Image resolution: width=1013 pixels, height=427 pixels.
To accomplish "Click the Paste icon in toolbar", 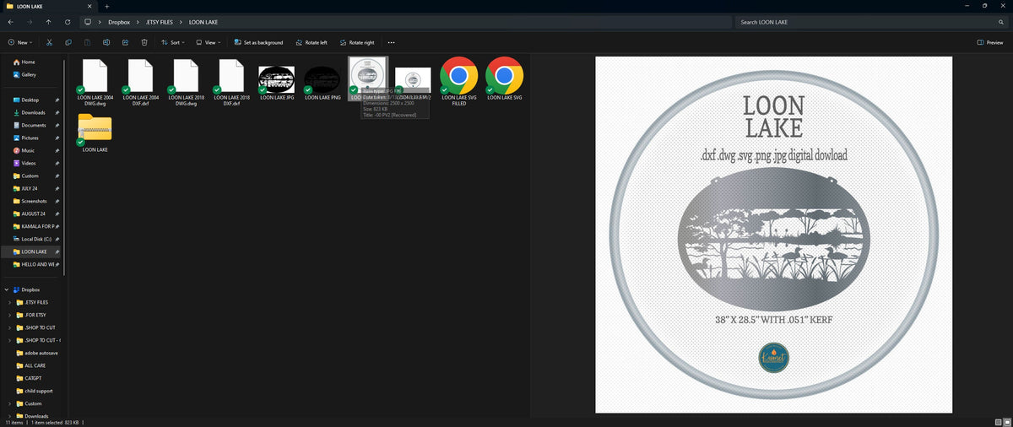I will coord(87,42).
